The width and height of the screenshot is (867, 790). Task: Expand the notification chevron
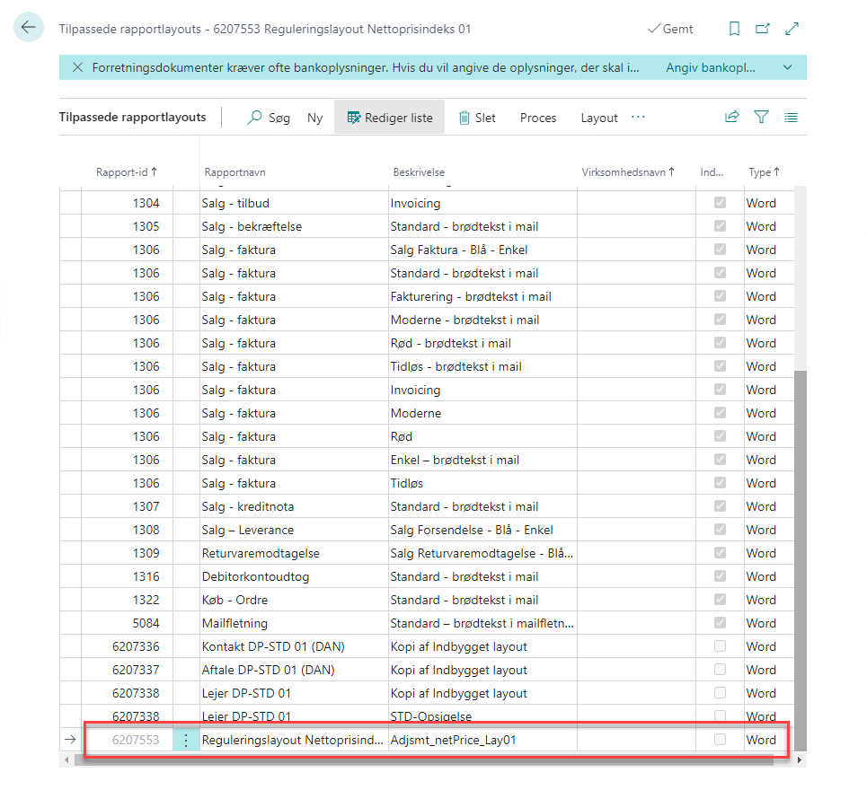(x=787, y=67)
